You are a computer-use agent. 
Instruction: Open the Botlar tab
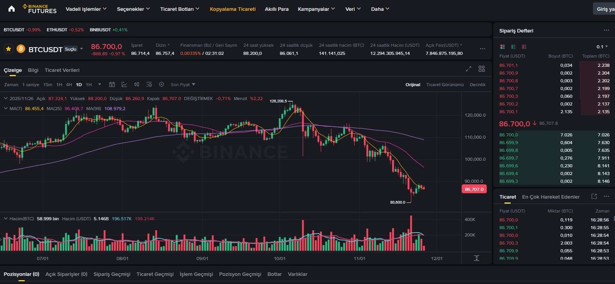pos(275,274)
